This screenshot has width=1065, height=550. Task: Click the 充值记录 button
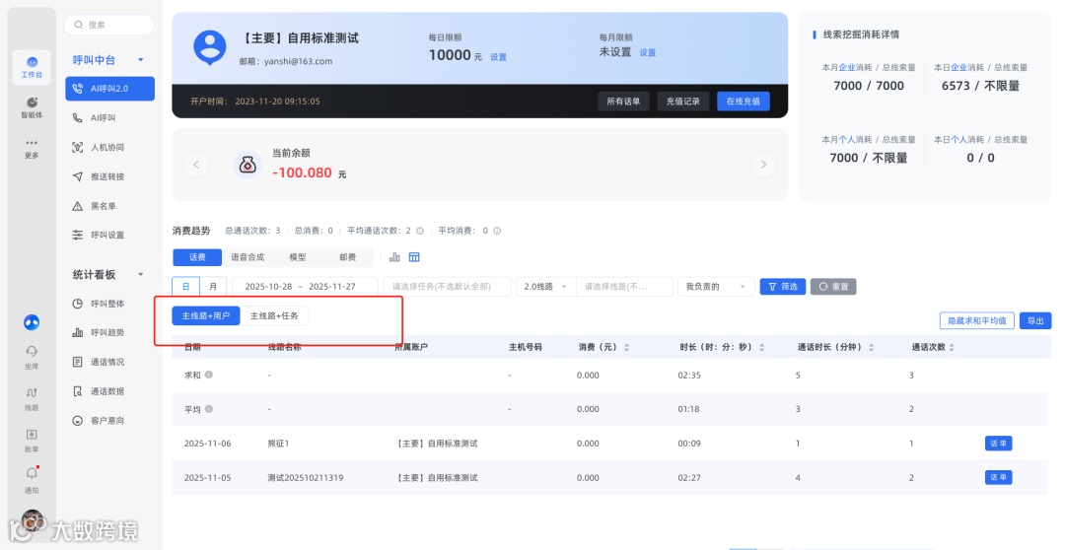click(682, 102)
